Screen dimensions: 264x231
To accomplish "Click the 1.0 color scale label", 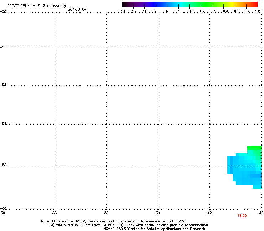I will (258, 11).
